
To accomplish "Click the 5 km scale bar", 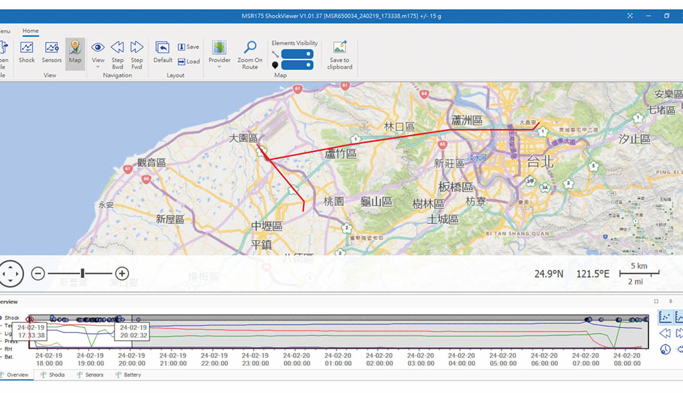I will pos(639,273).
